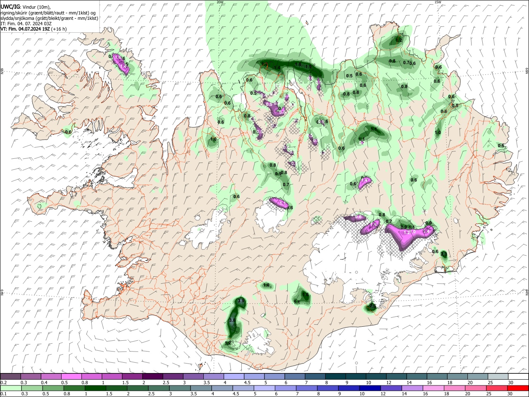The width and height of the screenshot is (529, 397).
Task: Click the 'slydda/snjókoma (grátt/bleikt/grænt - mm/1klst)' line
Action: tap(49, 18)
